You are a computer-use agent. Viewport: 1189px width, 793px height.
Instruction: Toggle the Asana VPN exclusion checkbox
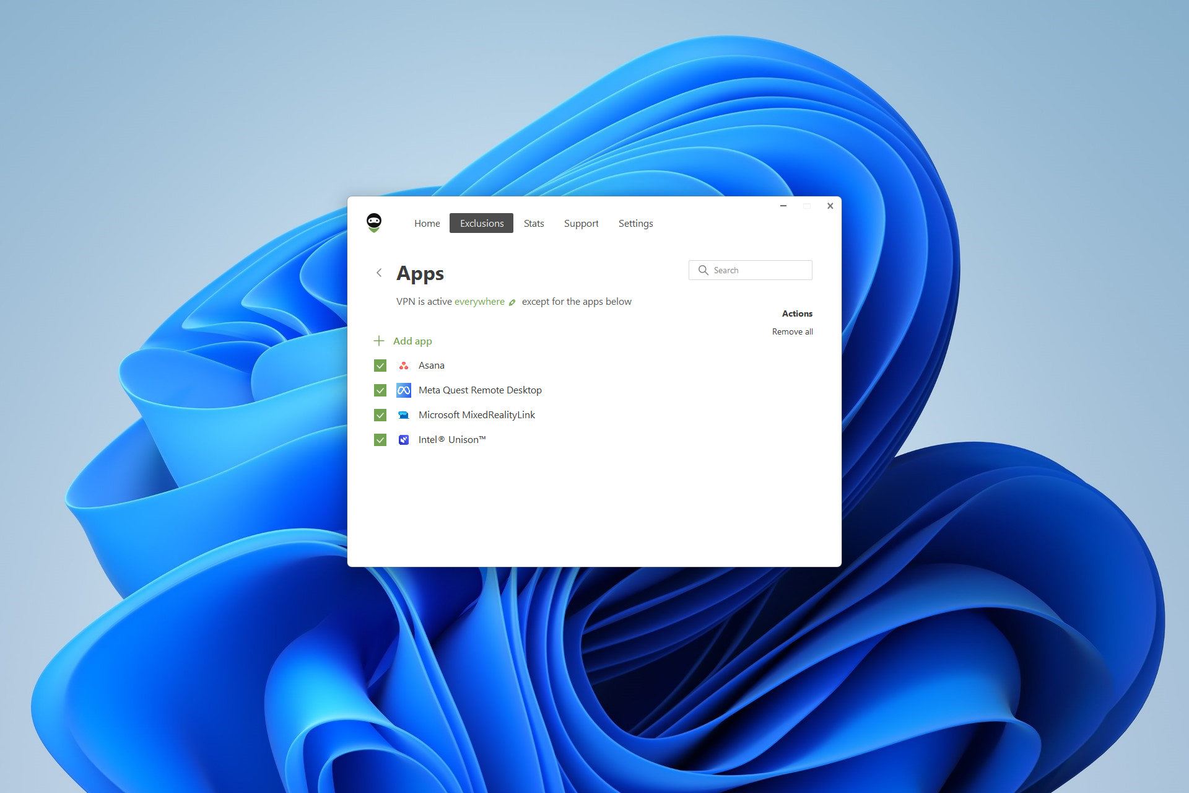coord(378,365)
